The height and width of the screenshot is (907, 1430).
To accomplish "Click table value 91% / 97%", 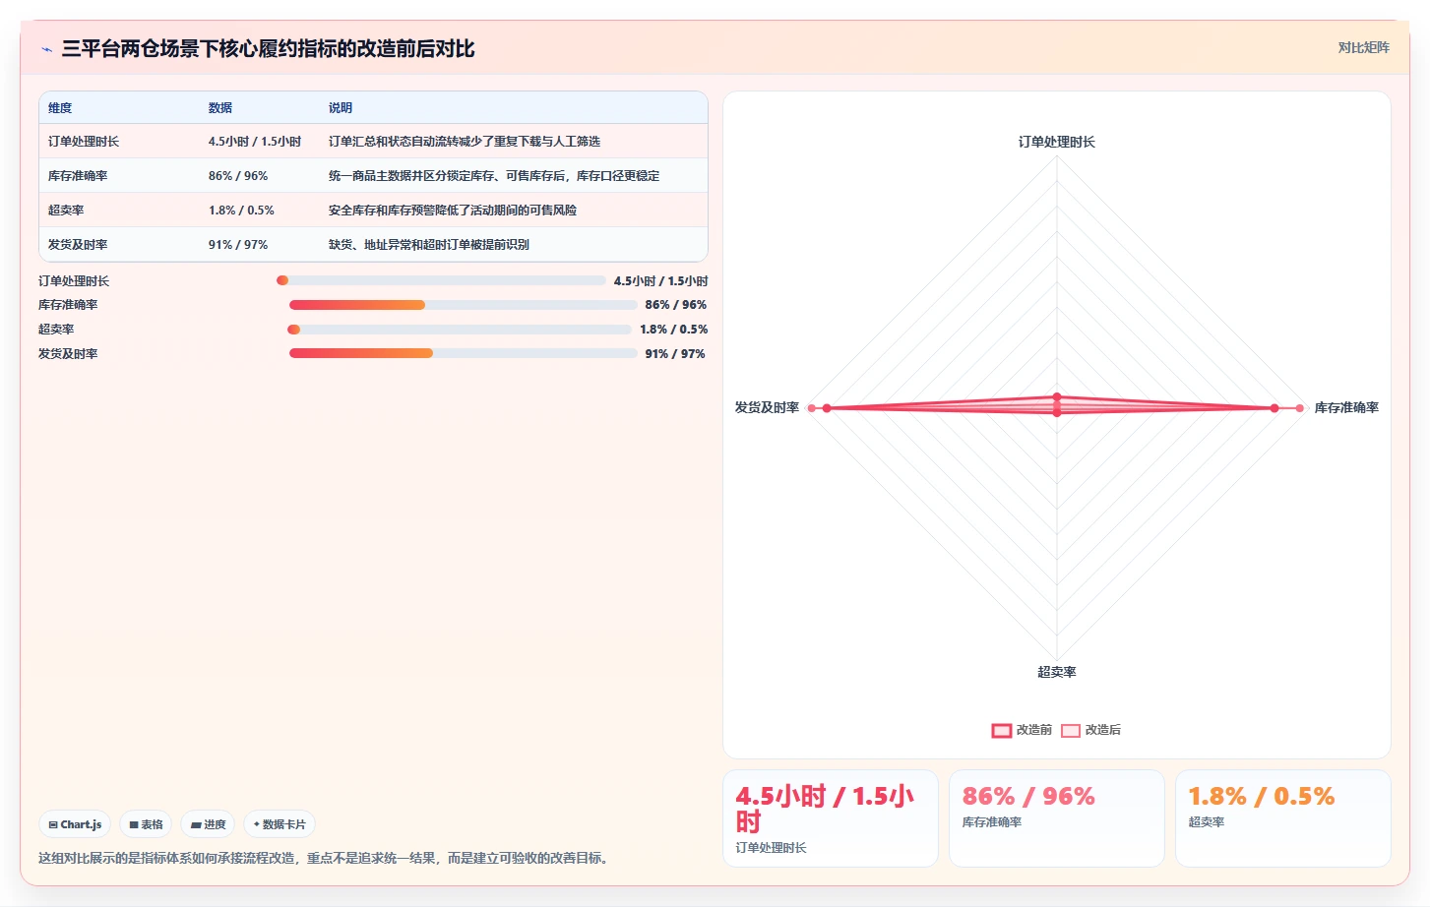I will 238,245.
